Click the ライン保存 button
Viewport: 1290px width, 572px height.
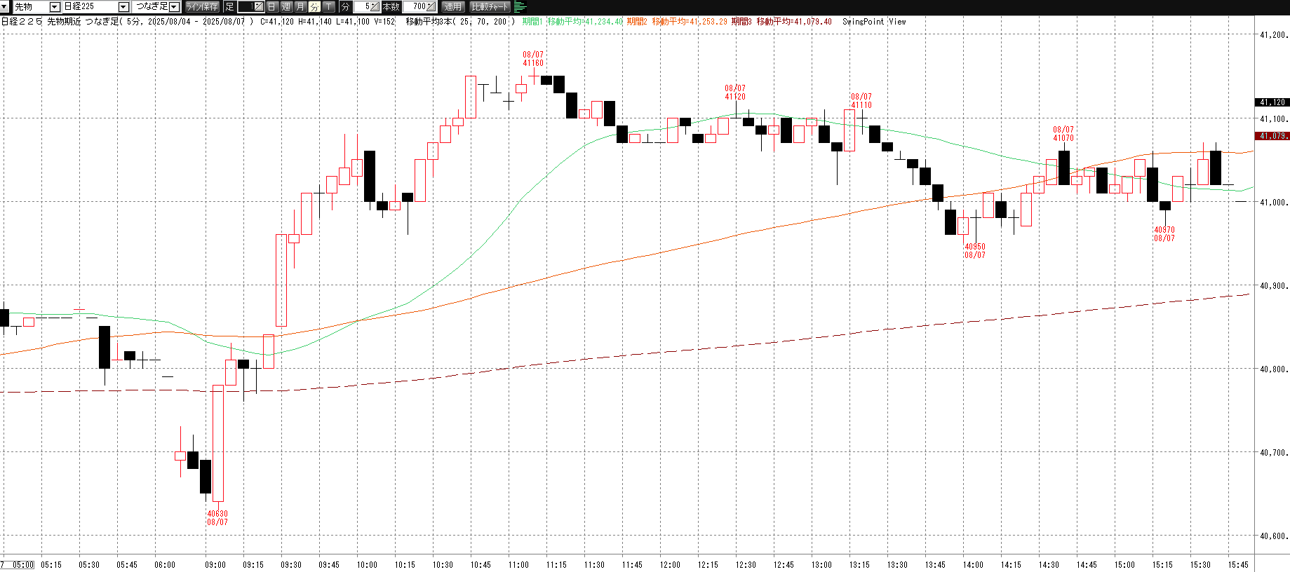(x=202, y=7)
